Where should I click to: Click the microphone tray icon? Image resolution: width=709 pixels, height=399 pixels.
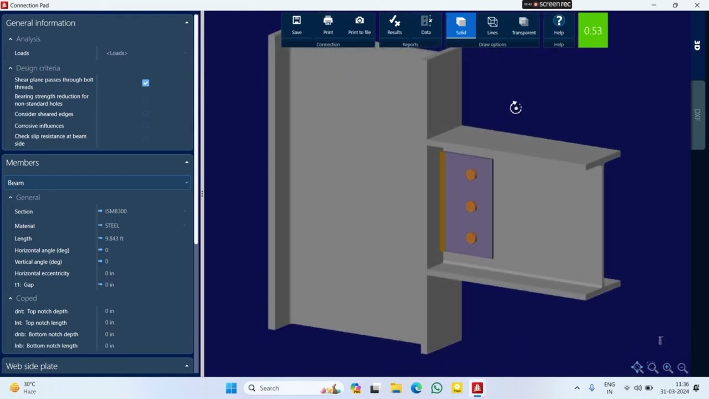(x=592, y=388)
